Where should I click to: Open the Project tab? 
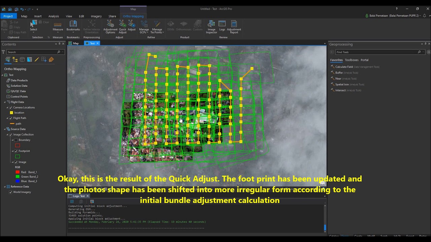click(8, 16)
